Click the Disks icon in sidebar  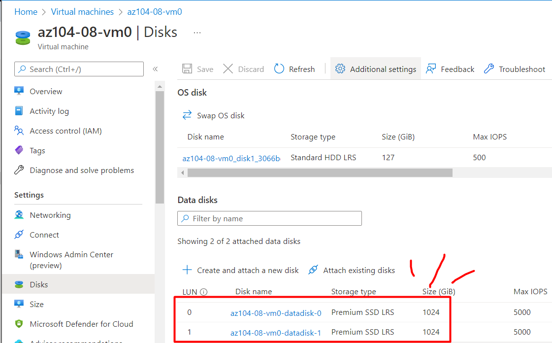click(19, 284)
